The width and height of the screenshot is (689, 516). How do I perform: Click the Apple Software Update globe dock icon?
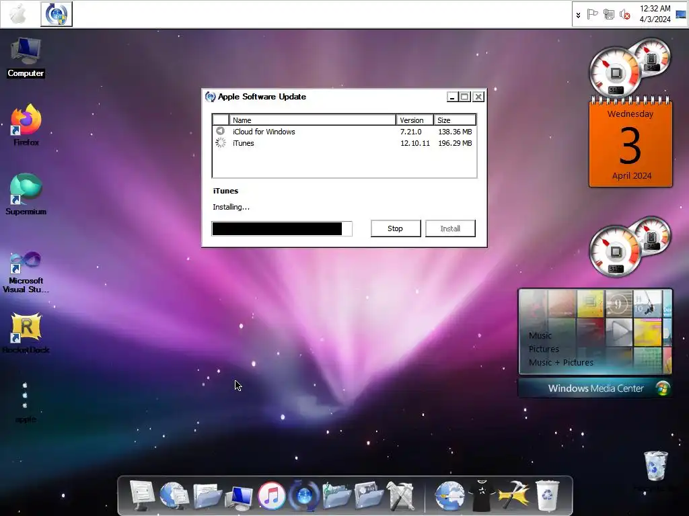303,496
